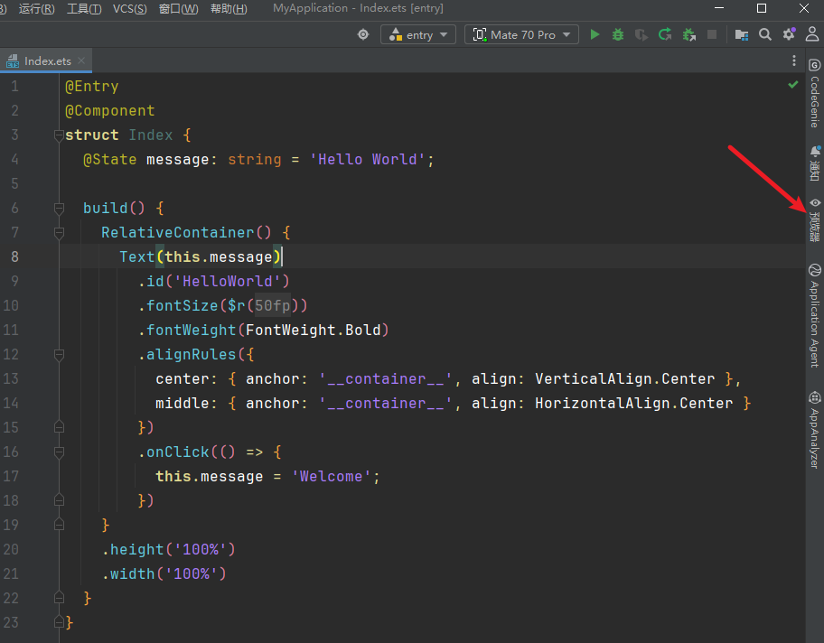Click the locate target crosshair icon
The width and height of the screenshot is (824, 643).
click(363, 34)
